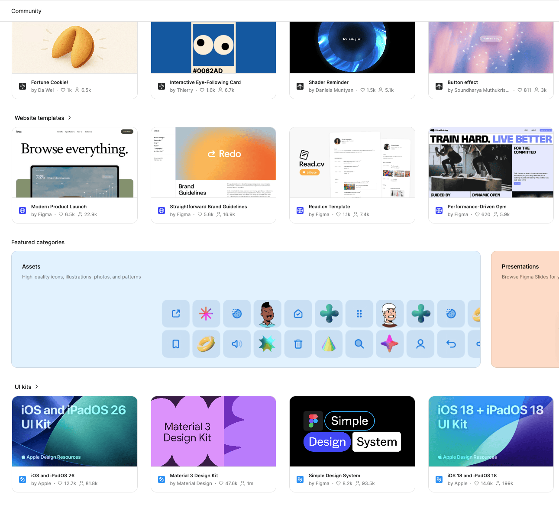Open author Thierry's profile
Image resolution: width=559 pixels, height=505 pixels.
185,90
